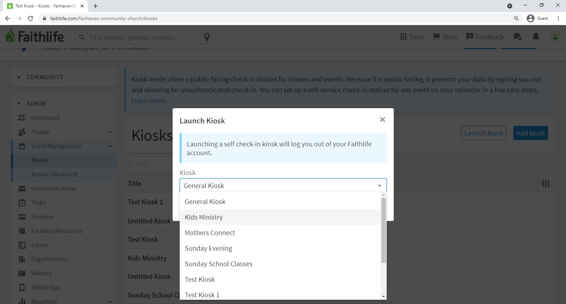Click the Communications envelope icon

pyautogui.click(x=22, y=188)
